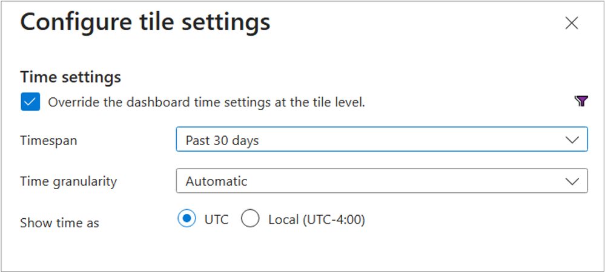605x272 pixels.
Task: Click the white checkmark in the blue checkbox
Action: 30,102
